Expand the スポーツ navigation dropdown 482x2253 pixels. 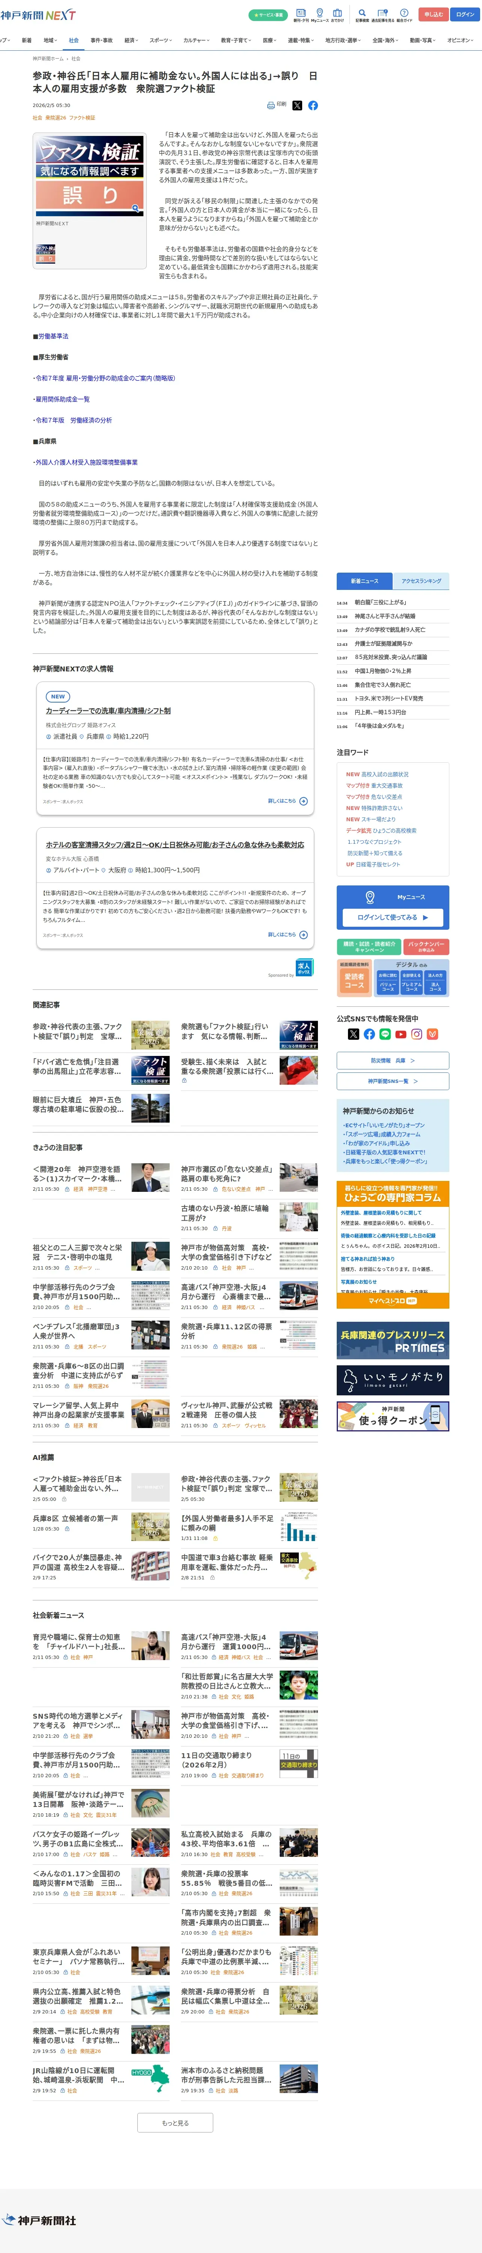161,40
